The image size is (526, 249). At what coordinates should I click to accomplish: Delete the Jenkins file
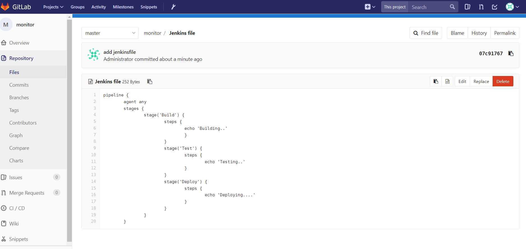(503, 81)
